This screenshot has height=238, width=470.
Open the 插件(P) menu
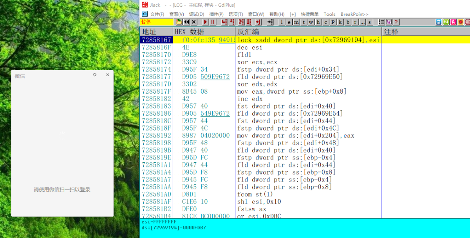[216, 14]
